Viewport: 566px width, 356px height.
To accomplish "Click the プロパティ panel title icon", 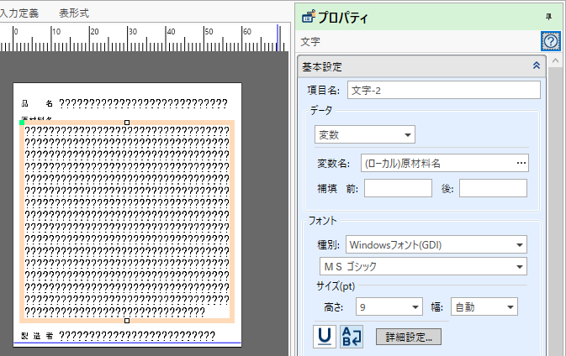I will coord(309,17).
